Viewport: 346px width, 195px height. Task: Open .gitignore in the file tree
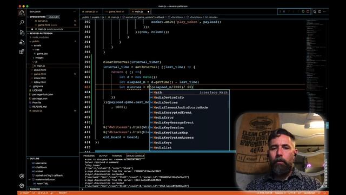pyautogui.click(x=37, y=86)
